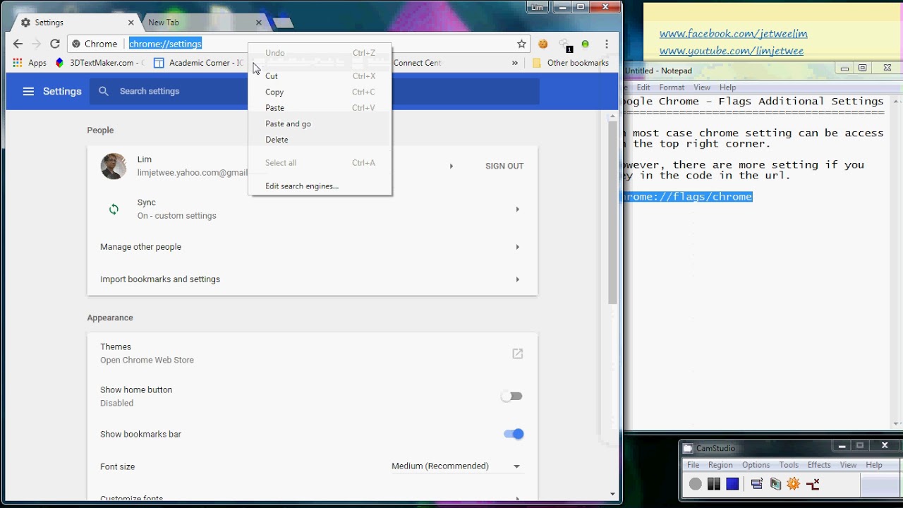This screenshot has height=508, width=903.
Task: Click the Chrome settings page scrollbar
Action: [x=612, y=212]
